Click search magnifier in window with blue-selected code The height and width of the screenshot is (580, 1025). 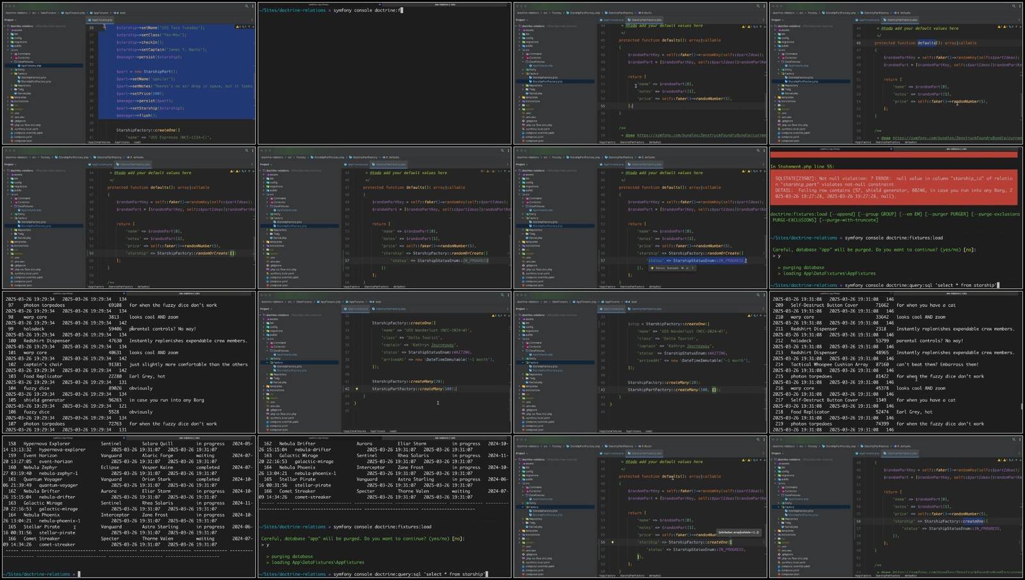[246, 6]
